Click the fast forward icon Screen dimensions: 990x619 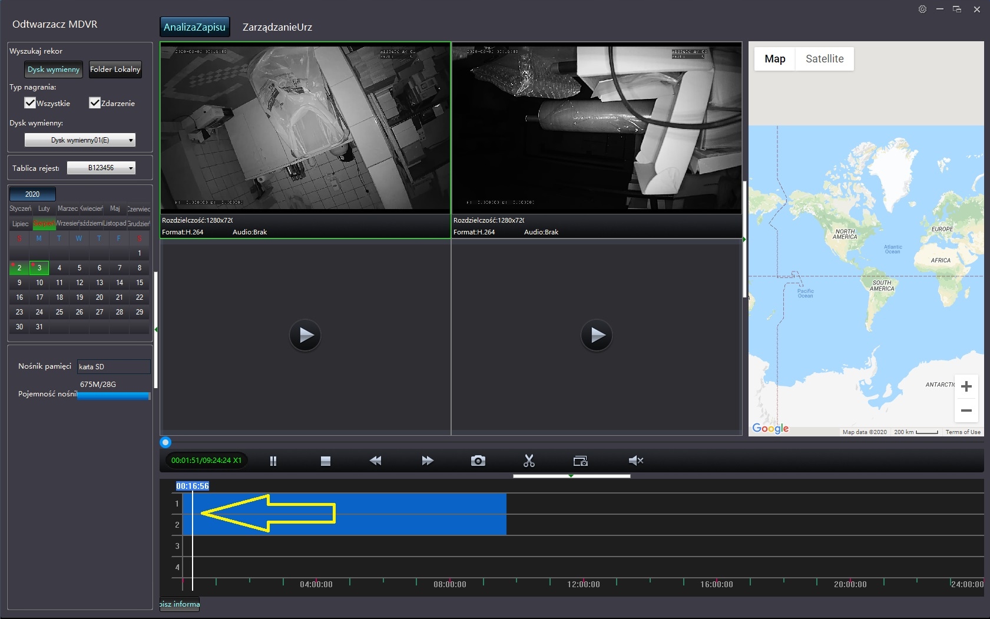(428, 461)
